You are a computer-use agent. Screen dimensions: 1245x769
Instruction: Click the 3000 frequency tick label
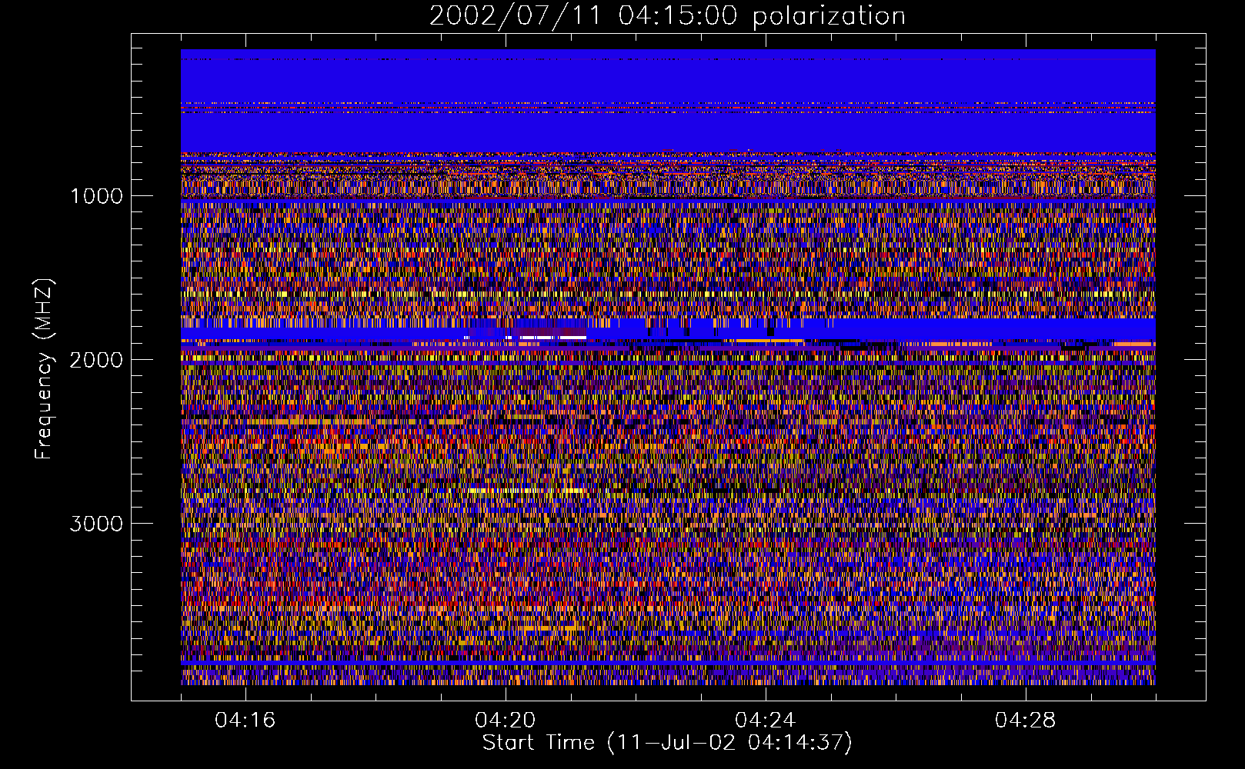(96, 524)
